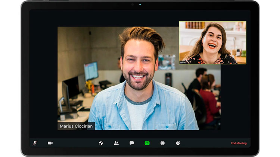This screenshot has width=280, height=157.
Task: Click the computer monitor in Marius's video background
Action: click(x=91, y=71)
